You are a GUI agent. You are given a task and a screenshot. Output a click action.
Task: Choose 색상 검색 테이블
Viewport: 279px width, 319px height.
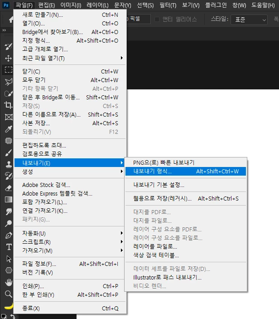tap(186, 255)
